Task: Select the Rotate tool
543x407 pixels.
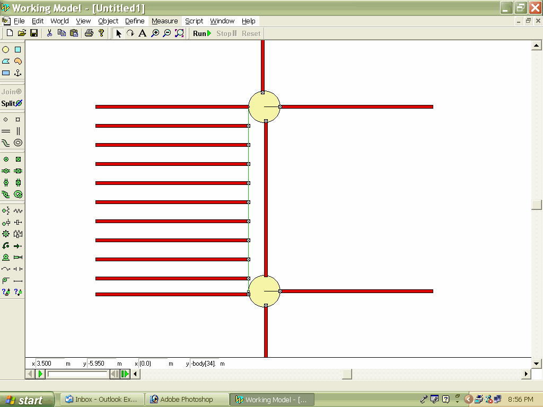Action: [x=130, y=33]
